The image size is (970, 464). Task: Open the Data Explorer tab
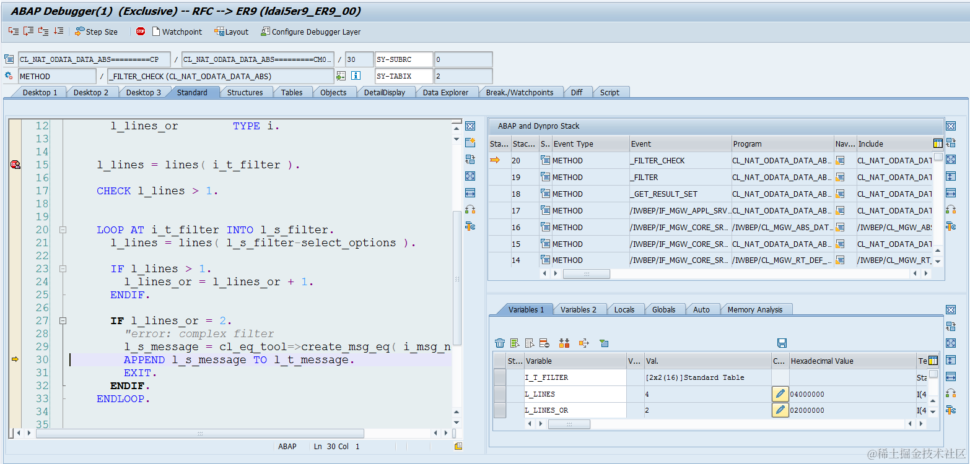tap(445, 92)
